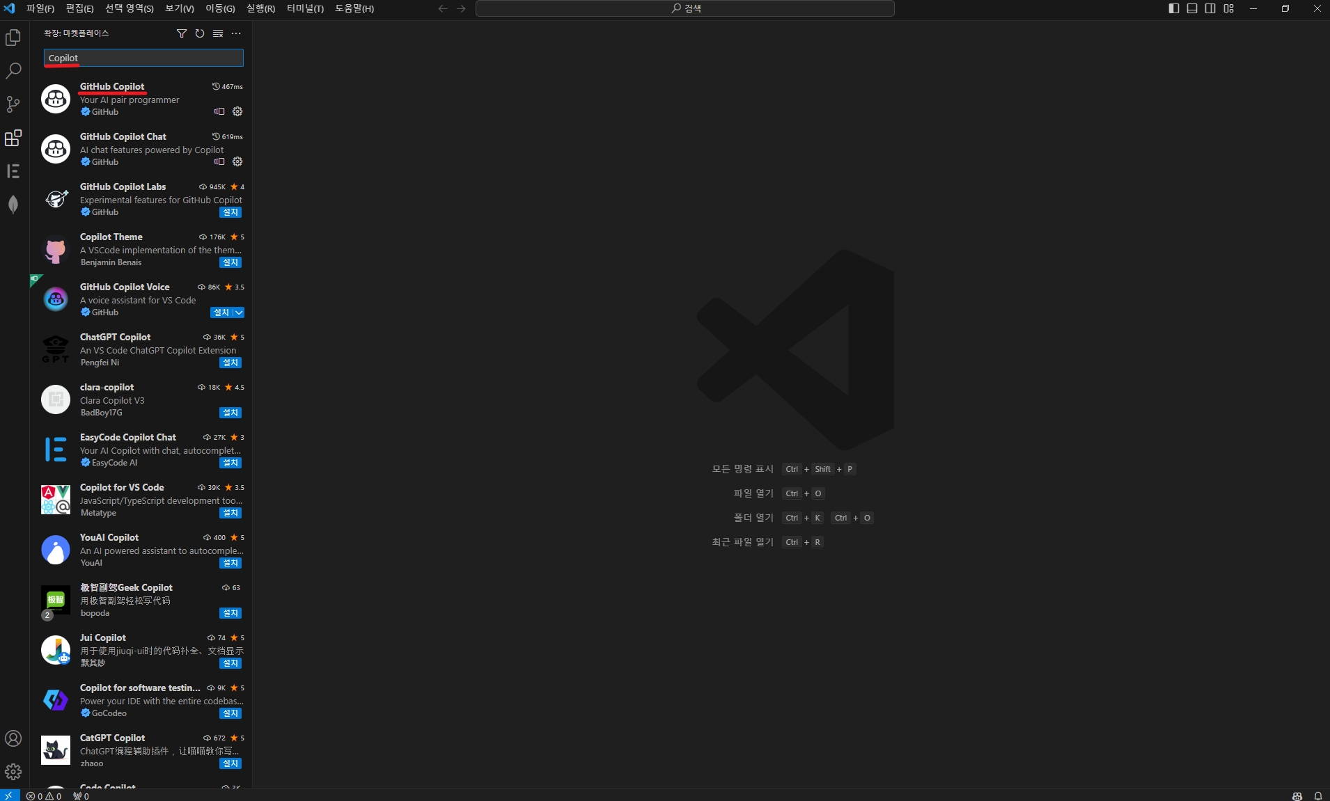1330x801 pixels.
Task: Open problems errors and warnings status item
Action: pyautogui.click(x=44, y=795)
